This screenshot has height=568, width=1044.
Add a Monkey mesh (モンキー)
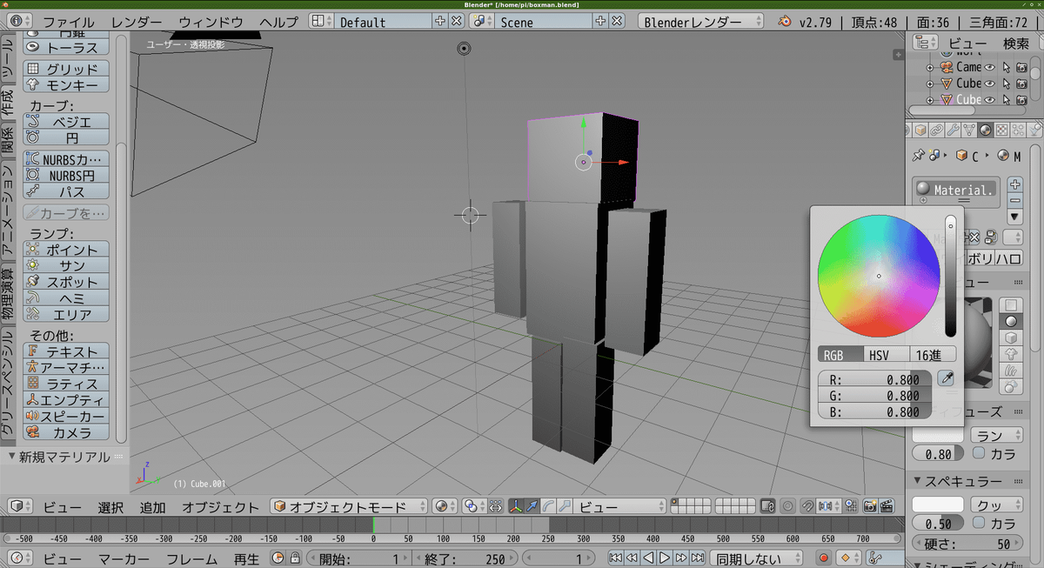click(x=66, y=84)
